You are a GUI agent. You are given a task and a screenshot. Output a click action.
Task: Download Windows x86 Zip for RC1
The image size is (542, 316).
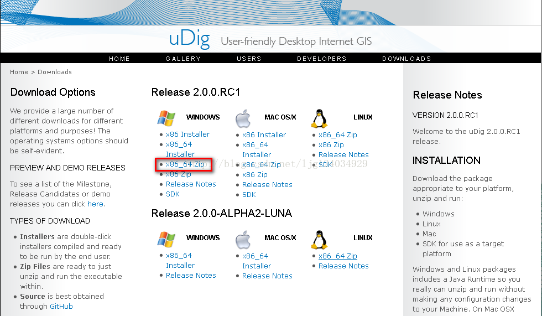point(178,174)
